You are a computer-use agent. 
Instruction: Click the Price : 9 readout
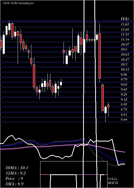click(14, 179)
